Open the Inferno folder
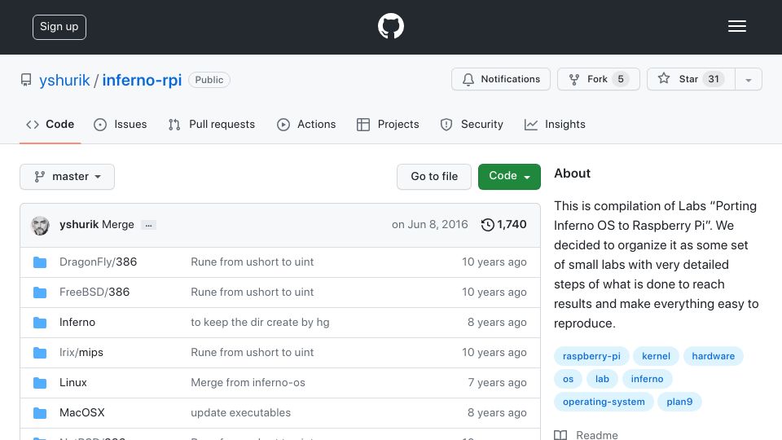The height and width of the screenshot is (440, 782). tap(77, 323)
